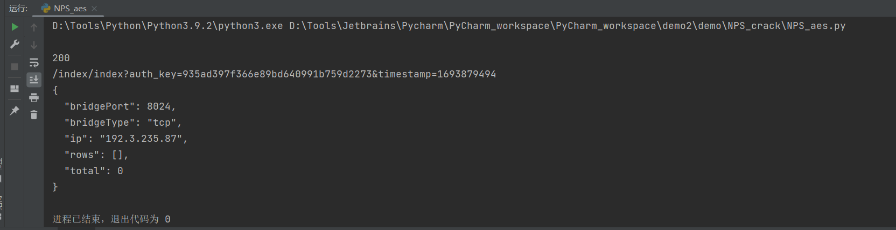This screenshot has height=230, width=896.
Task: Click the auth_key URL line in output
Action: click(274, 74)
